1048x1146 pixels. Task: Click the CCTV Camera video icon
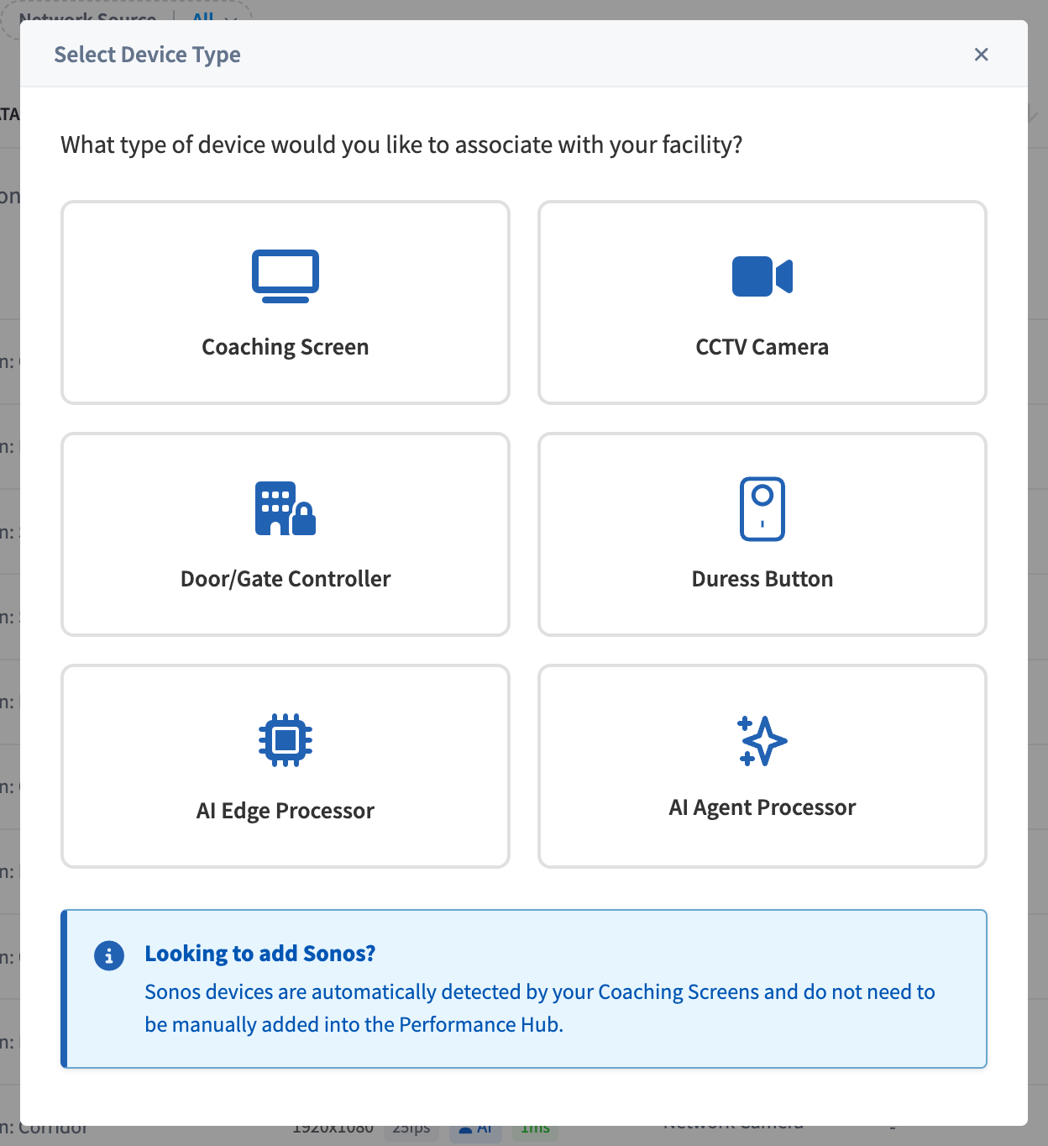tap(762, 276)
